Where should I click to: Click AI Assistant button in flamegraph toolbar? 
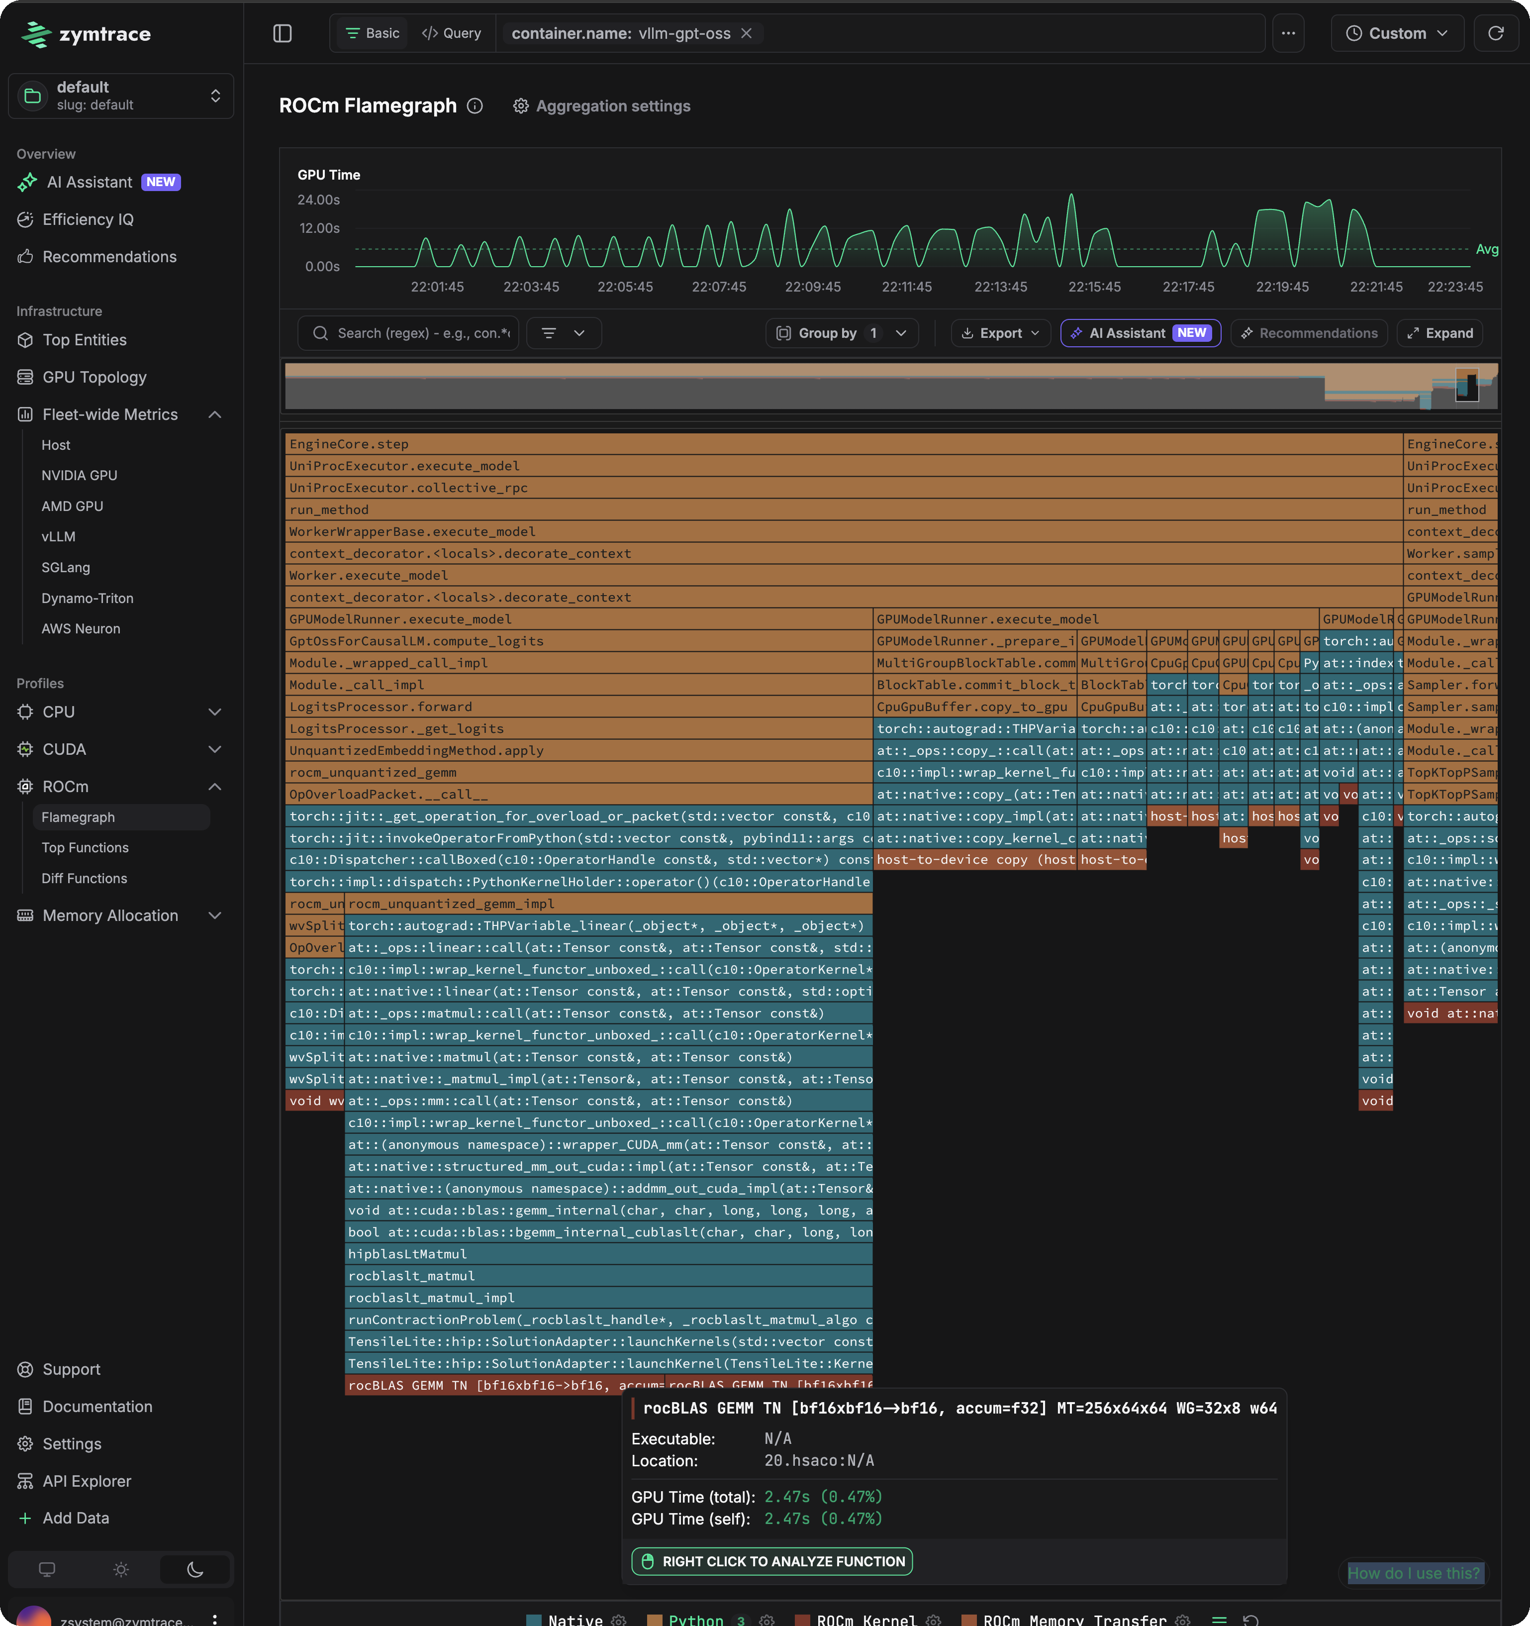tap(1140, 333)
